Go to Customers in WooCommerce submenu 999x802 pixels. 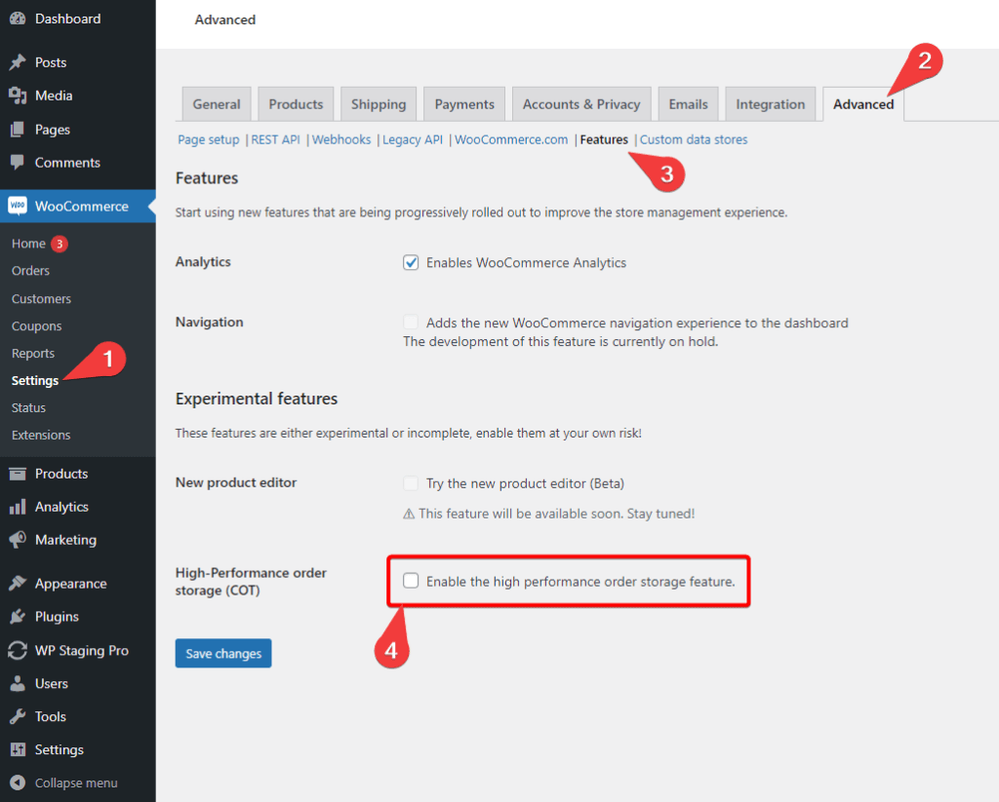tap(41, 298)
